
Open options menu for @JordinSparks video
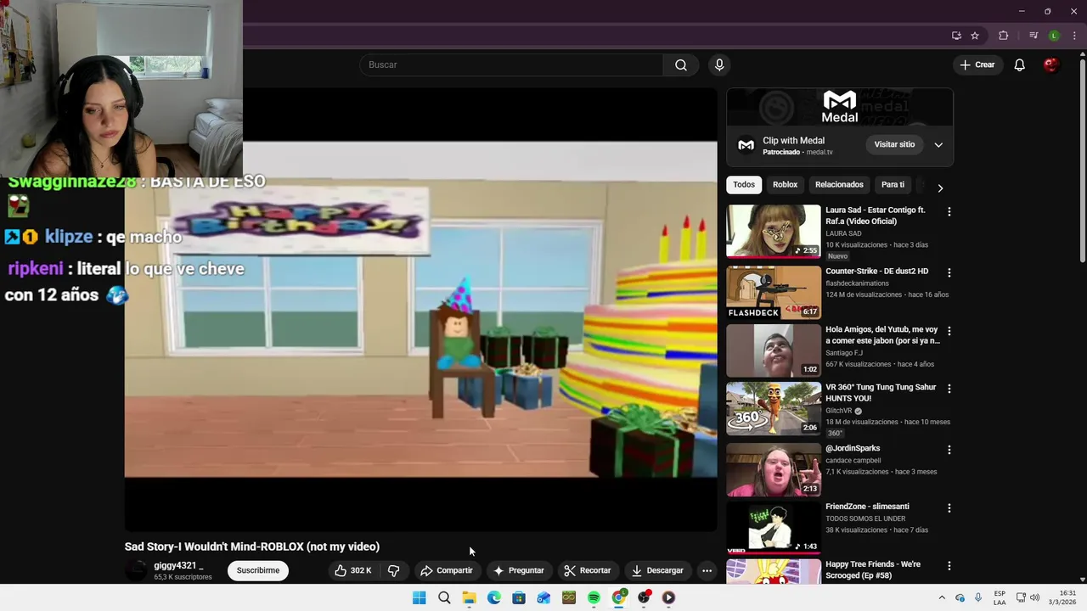pos(949,450)
